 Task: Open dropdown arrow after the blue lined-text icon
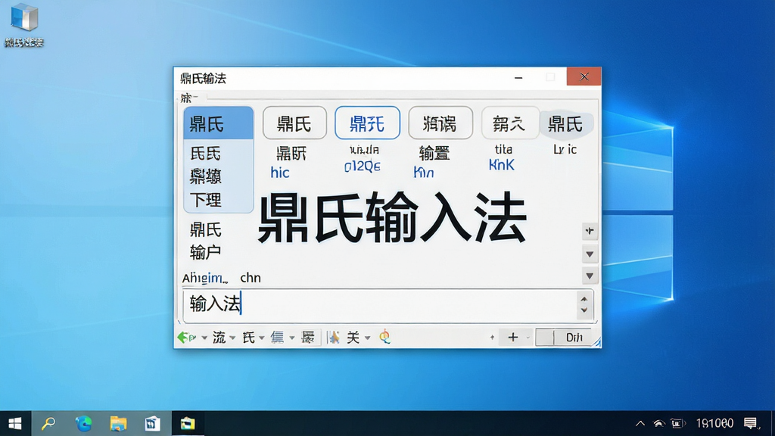292,338
